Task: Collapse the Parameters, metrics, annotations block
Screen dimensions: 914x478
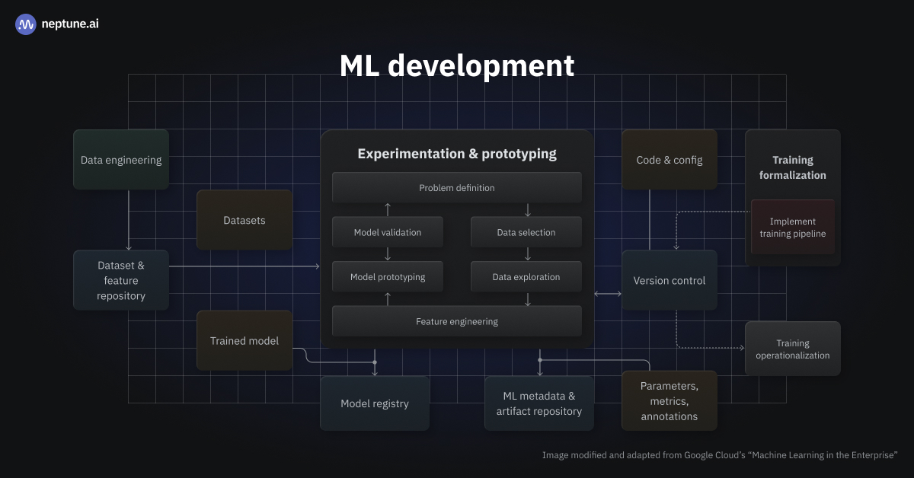Action: pos(669,400)
